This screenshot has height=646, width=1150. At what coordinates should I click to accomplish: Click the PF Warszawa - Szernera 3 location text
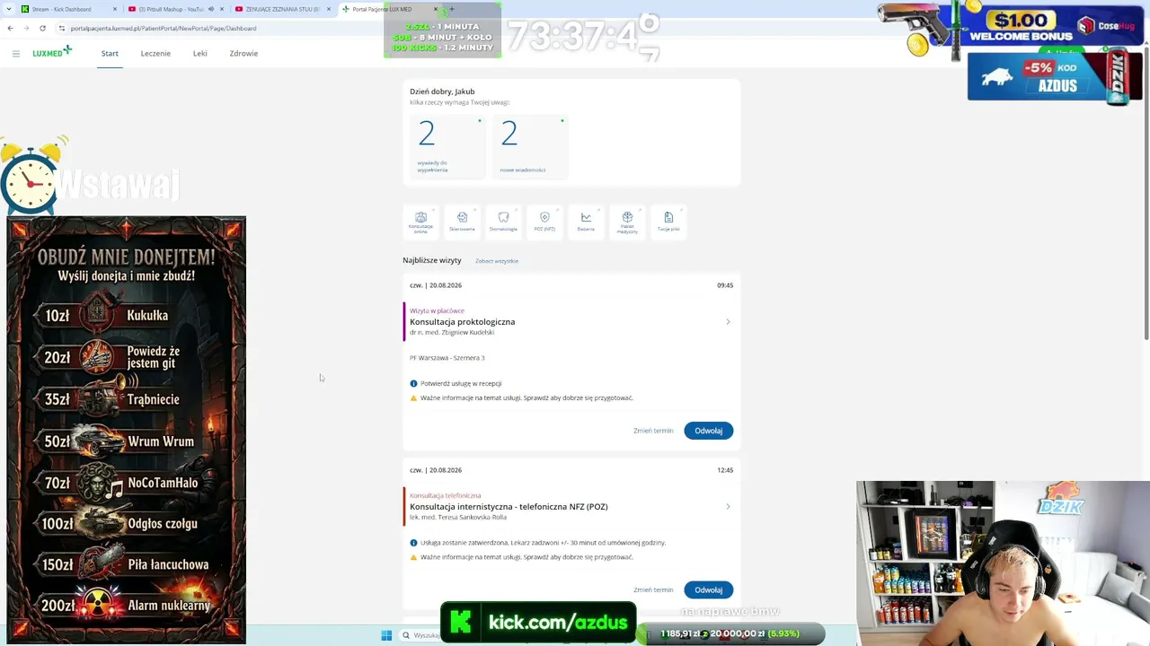click(447, 358)
